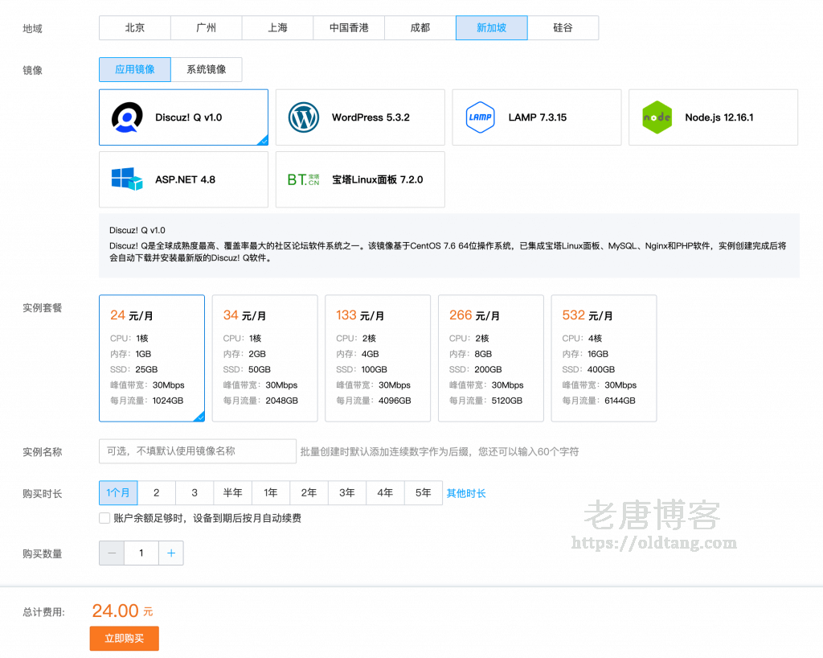
Task: Select the 硅谷 region tab
Action: coord(563,27)
